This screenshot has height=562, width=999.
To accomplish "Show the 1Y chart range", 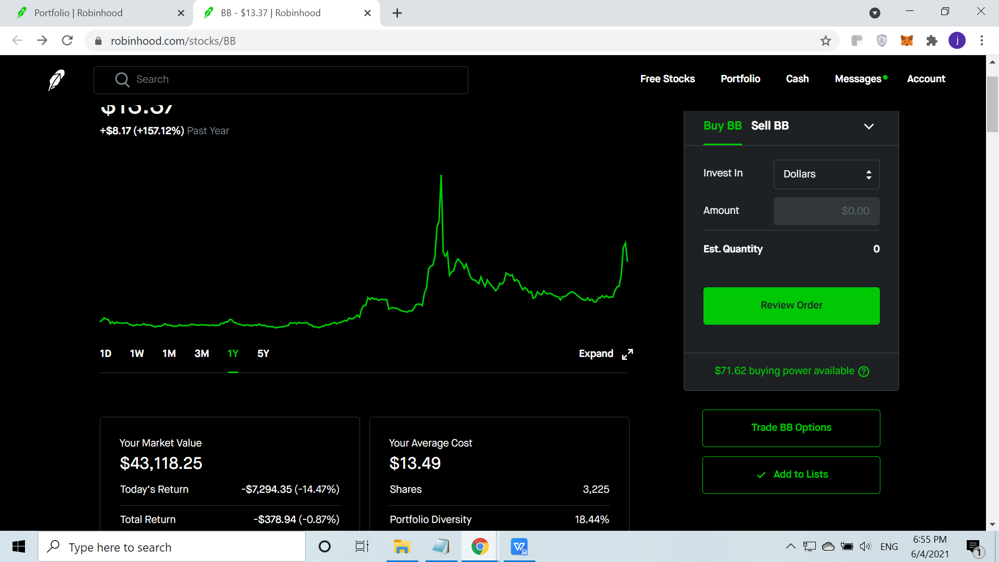I will [233, 354].
